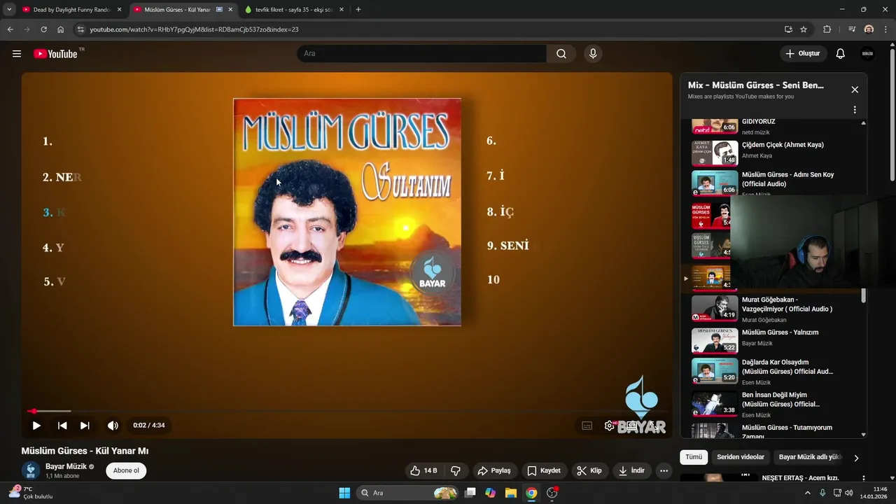Subscribe with Abone ol button
Screen dimensions: 896x504
pos(126,470)
